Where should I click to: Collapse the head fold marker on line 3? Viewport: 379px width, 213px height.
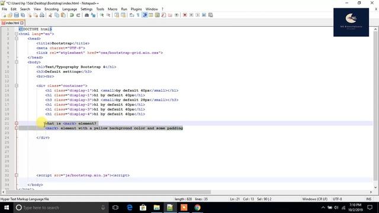[x=17, y=38]
